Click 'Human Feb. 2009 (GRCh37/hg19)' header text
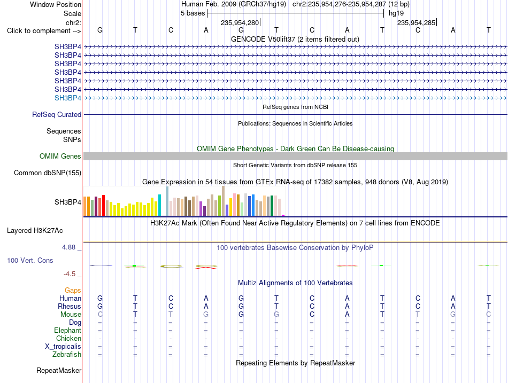 point(234,4)
